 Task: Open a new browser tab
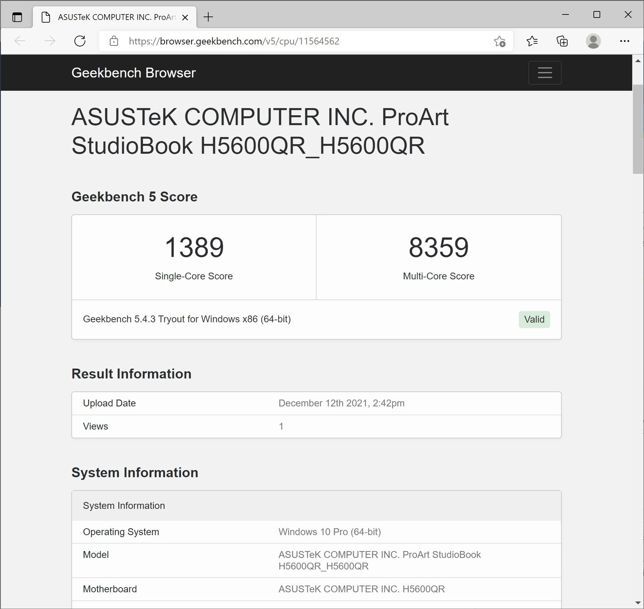208,17
